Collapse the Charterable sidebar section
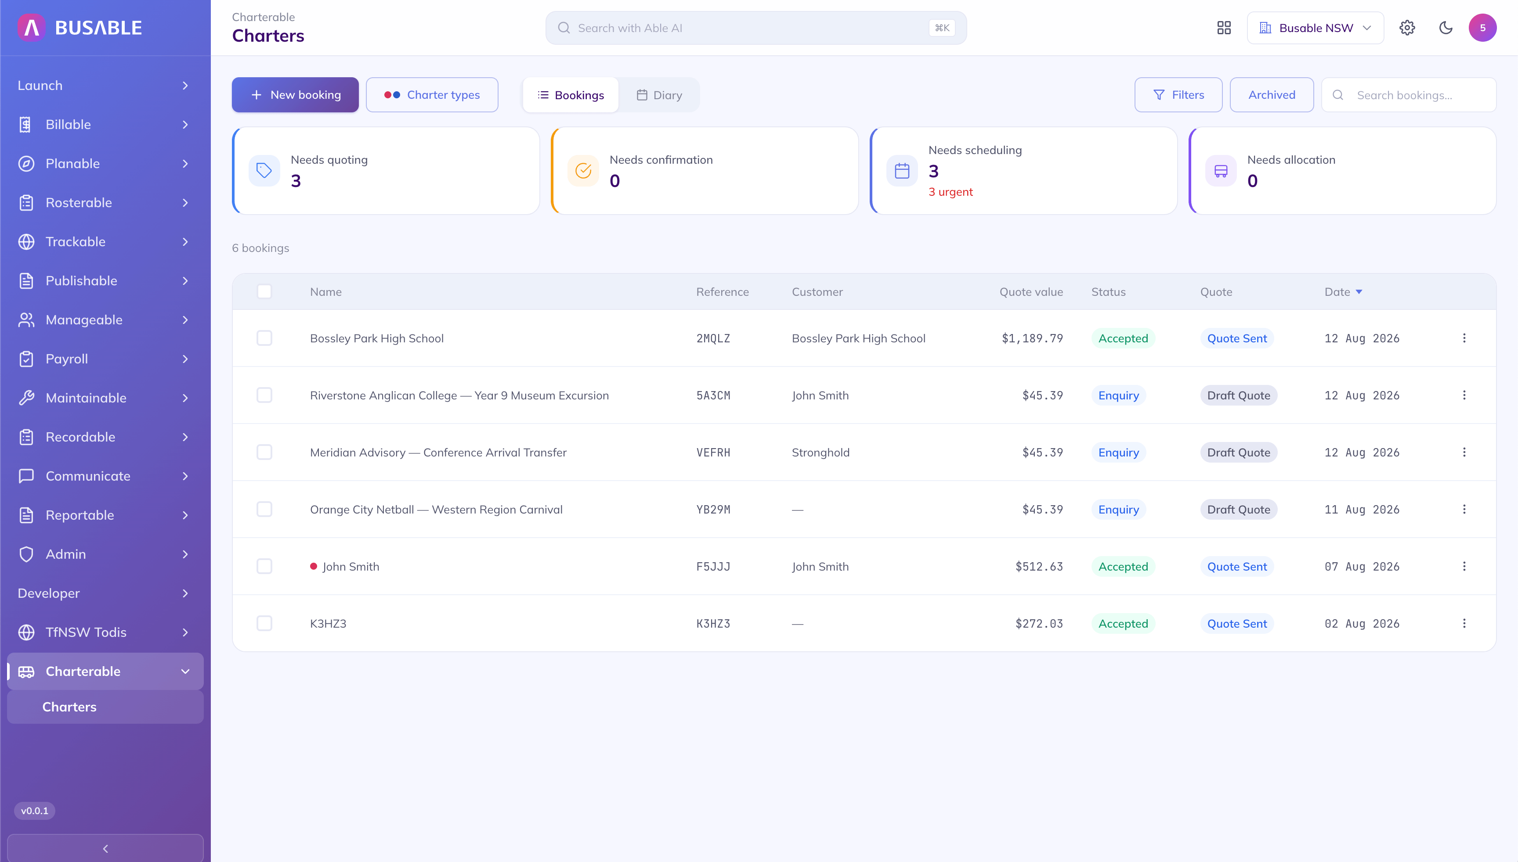Image resolution: width=1518 pixels, height=862 pixels. [105, 671]
